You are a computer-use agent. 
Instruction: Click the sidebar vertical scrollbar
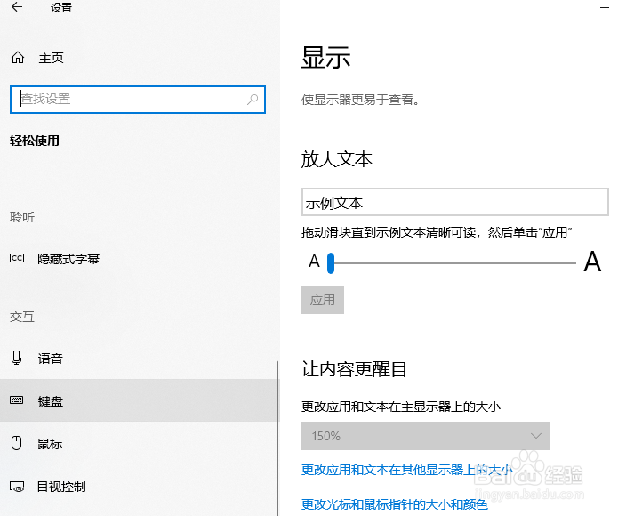(x=277, y=438)
